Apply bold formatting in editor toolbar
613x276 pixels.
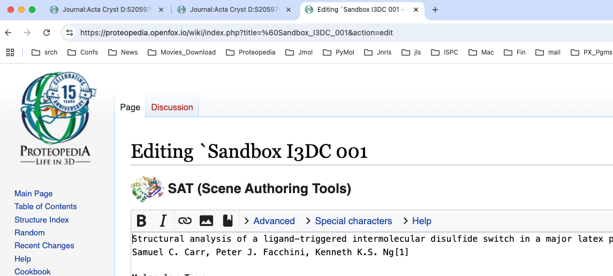(x=141, y=221)
